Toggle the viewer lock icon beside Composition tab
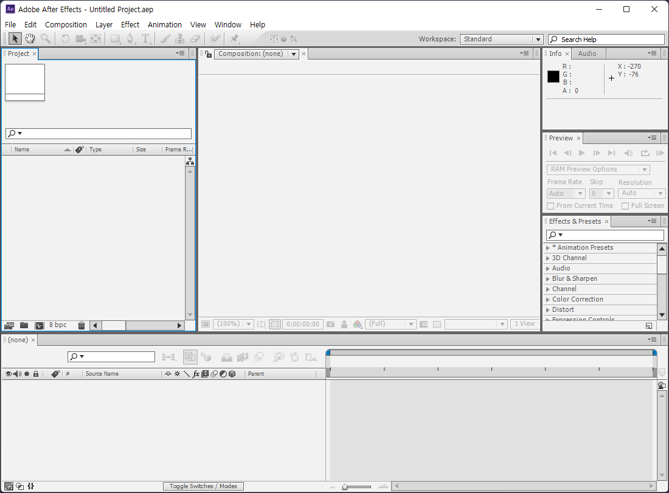Viewport: 669px width, 493px height. click(x=208, y=53)
